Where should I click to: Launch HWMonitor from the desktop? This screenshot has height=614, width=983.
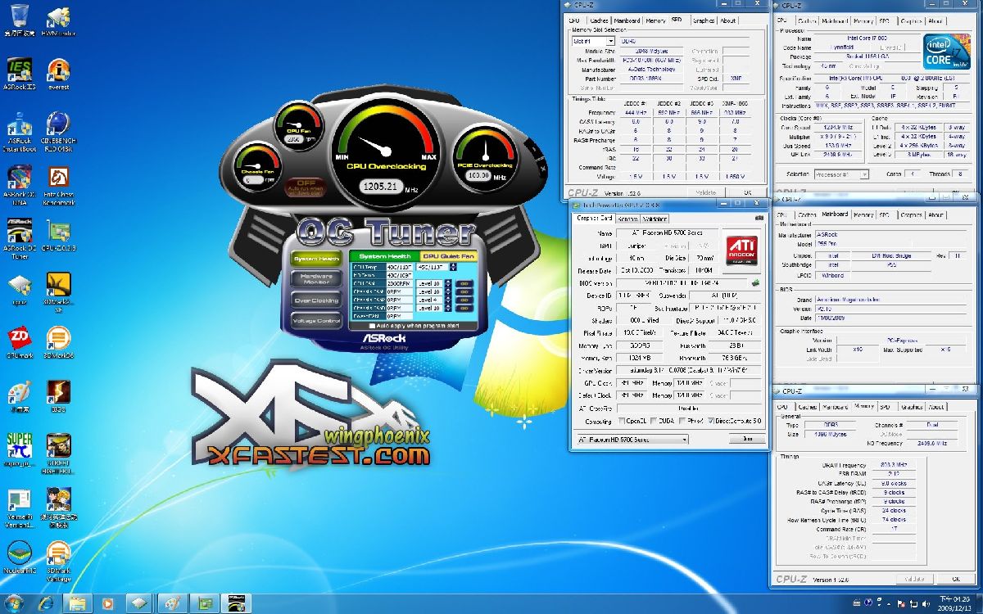(x=58, y=20)
